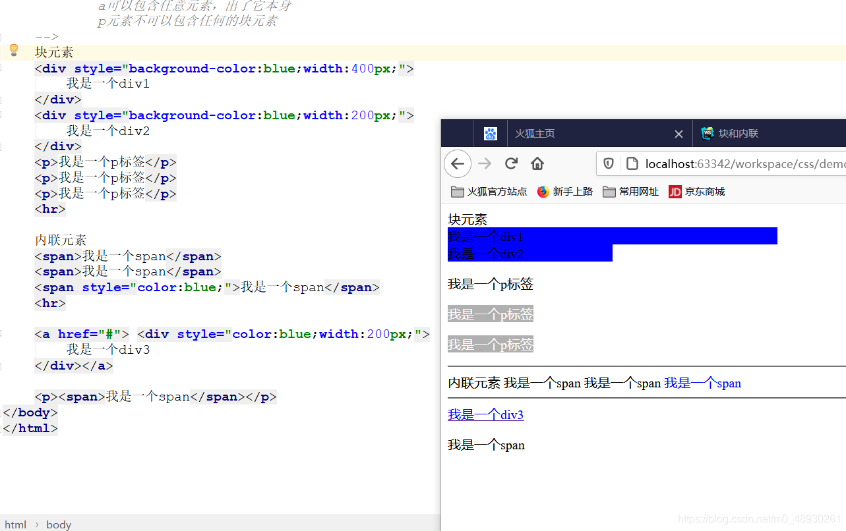Open the 火狐官方站点 bookmark folder
Viewport: 846px width, 531px height.
pyautogui.click(x=489, y=192)
